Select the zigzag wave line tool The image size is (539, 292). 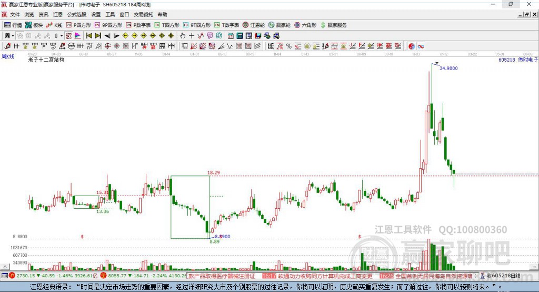[x=230, y=46]
